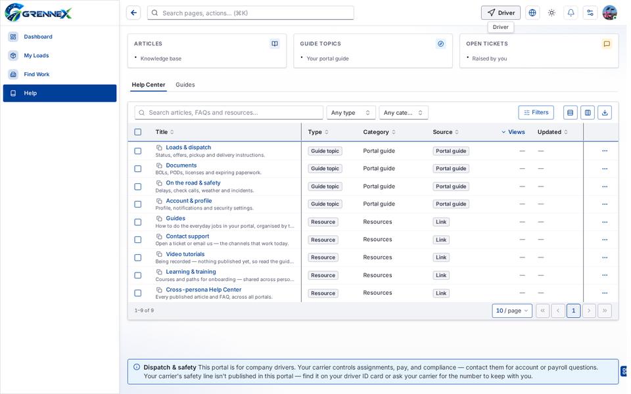The image size is (631, 394).
Task: Open the settings sliders icon
Action: click(590, 13)
